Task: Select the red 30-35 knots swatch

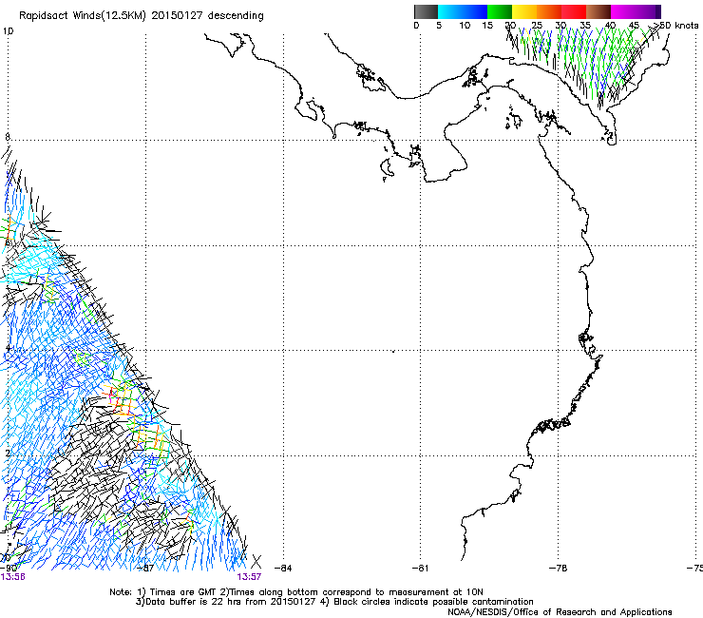Action: [x=574, y=11]
